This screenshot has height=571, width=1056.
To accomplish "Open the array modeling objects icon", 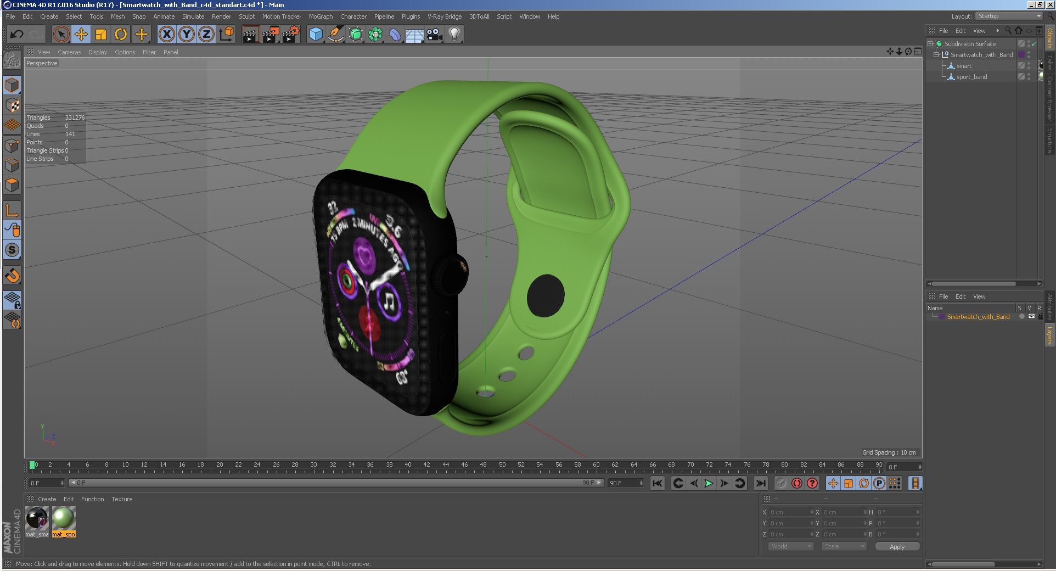I will coord(375,35).
